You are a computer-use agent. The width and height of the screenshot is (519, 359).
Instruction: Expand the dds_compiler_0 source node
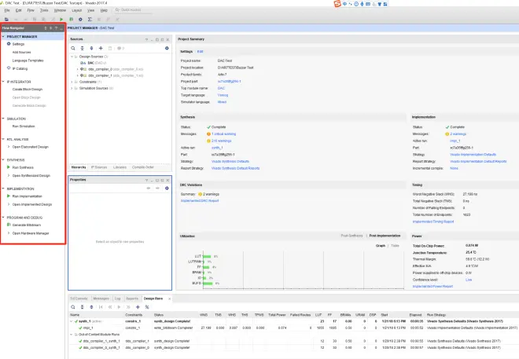point(77,69)
